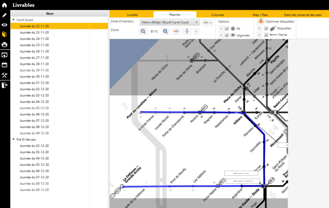Click the PK asterisk icon

click(233, 29)
